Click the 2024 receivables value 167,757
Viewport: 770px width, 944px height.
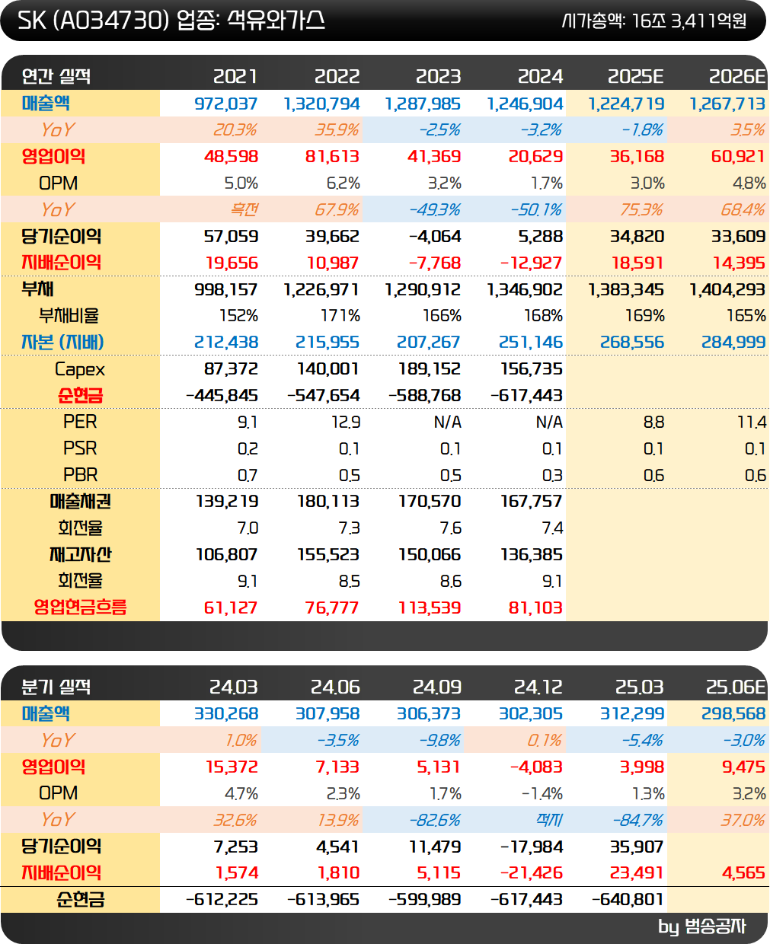[531, 502]
